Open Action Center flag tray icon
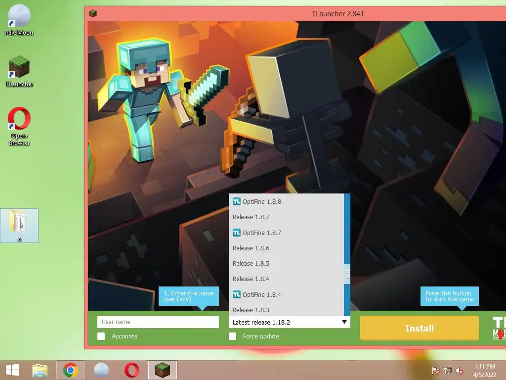Image resolution: width=506 pixels, height=380 pixels. point(436,371)
